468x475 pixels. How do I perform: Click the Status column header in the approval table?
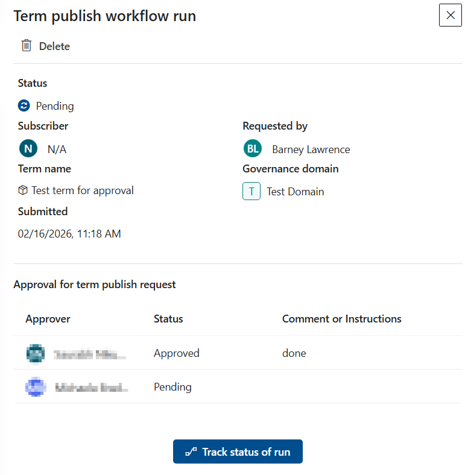168,319
